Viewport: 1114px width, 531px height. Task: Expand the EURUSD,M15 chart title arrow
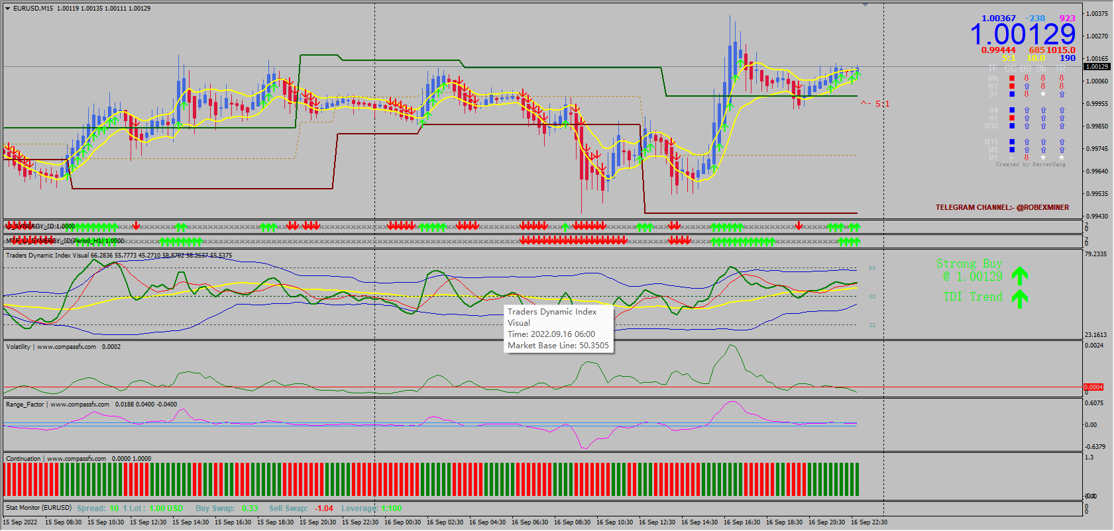coord(7,9)
